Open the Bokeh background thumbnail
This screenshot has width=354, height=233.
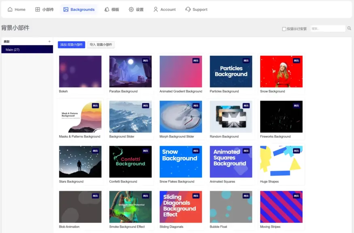(80, 72)
